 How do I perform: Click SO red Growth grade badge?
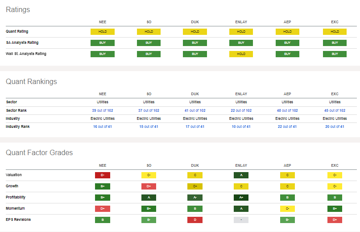pyautogui.click(x=149, y=186)
